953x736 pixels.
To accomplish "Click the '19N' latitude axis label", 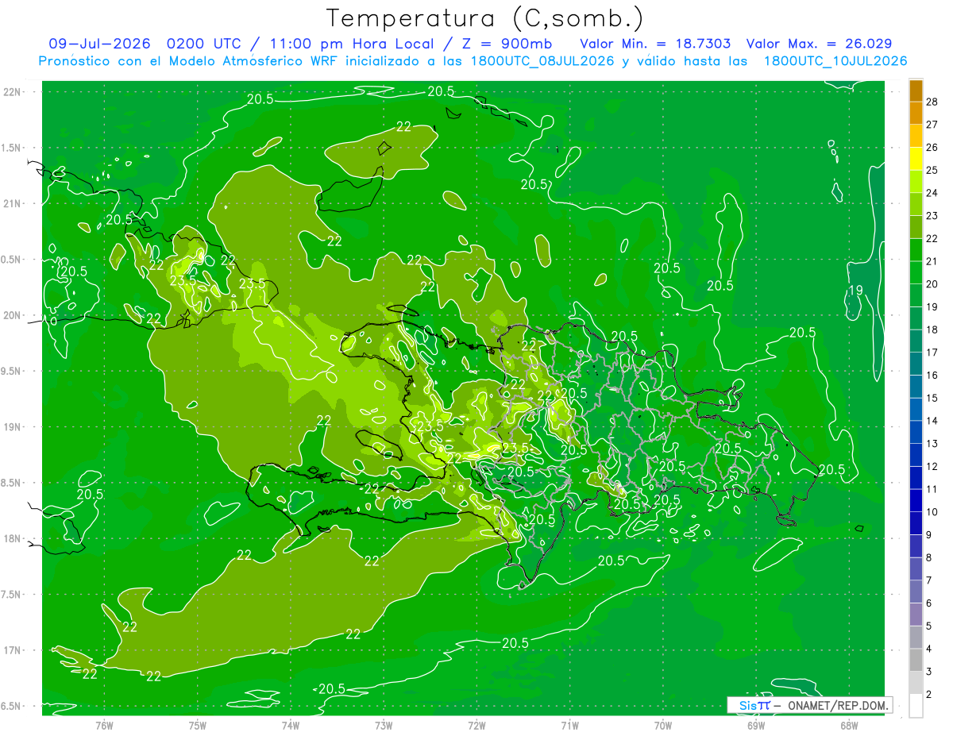I will (x=12, y=427).
